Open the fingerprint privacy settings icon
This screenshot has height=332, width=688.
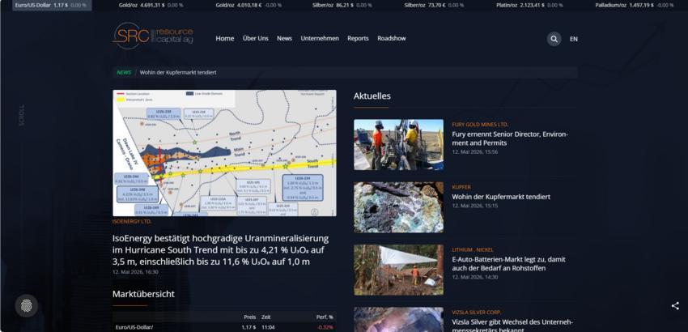(x=27, y=305)
